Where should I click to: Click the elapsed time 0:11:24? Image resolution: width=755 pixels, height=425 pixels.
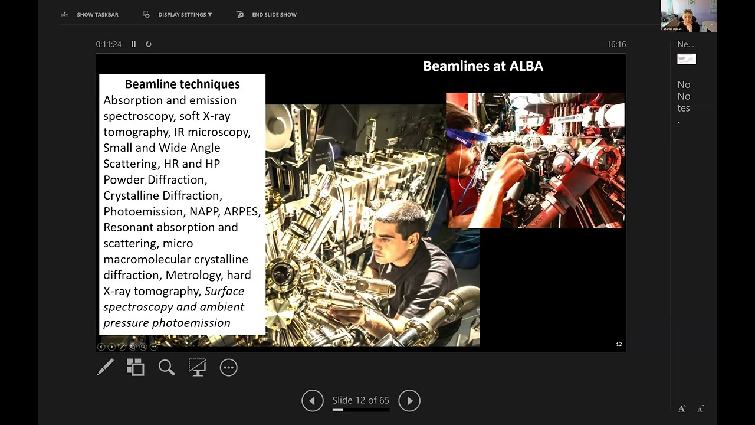[109, 44]
